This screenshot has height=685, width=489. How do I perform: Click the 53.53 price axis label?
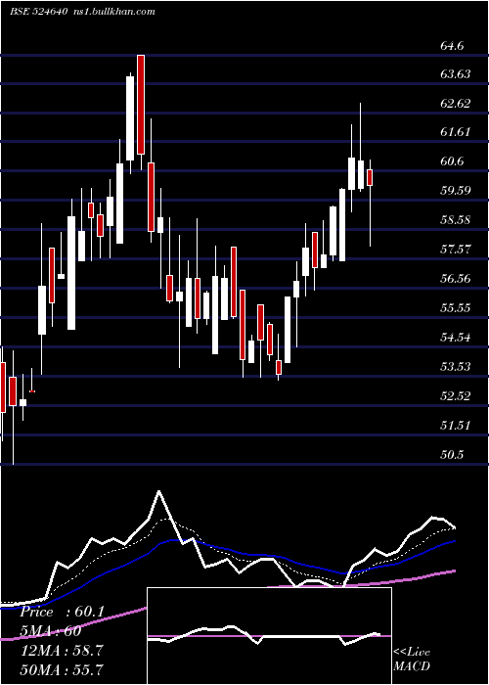pyautogui.click(x=456, y=366)
